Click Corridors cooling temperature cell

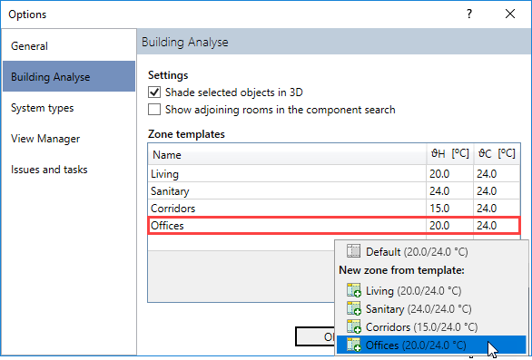pyautogui.click(x=497, y=209)
